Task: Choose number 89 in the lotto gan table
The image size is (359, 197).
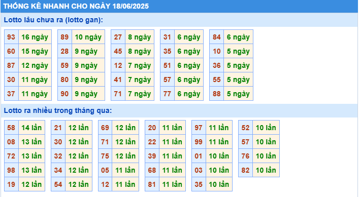Action: point(64,37)
